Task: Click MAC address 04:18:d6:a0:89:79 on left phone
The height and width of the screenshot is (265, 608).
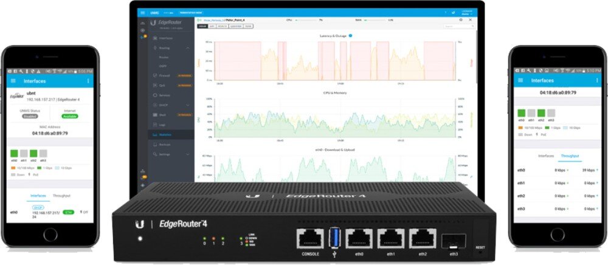Action: click(x=50, y=133)
